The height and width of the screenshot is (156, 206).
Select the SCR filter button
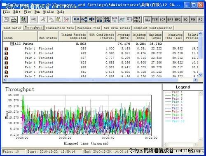(x=162, y=20)
